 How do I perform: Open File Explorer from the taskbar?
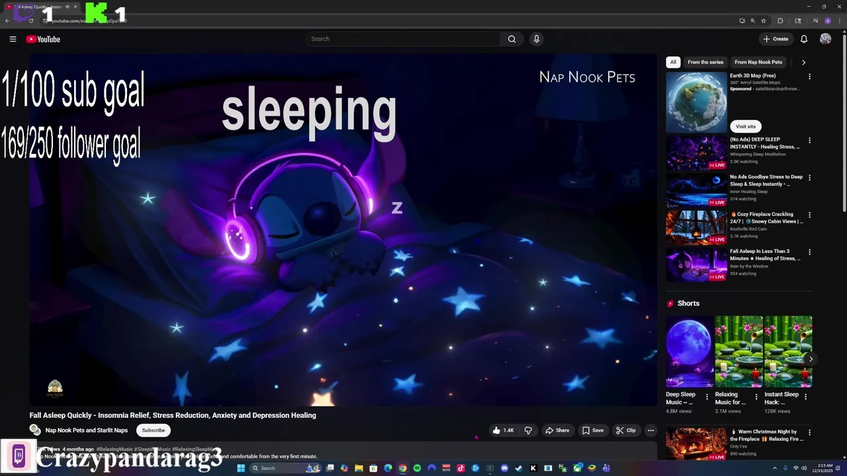(x=359, y=468)
